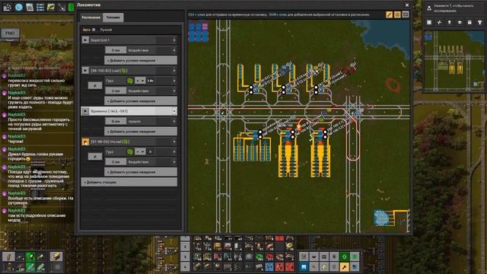Click the blue shortcut bar button
This screenshot has width=487, height=274.
[x=304, y=266]
